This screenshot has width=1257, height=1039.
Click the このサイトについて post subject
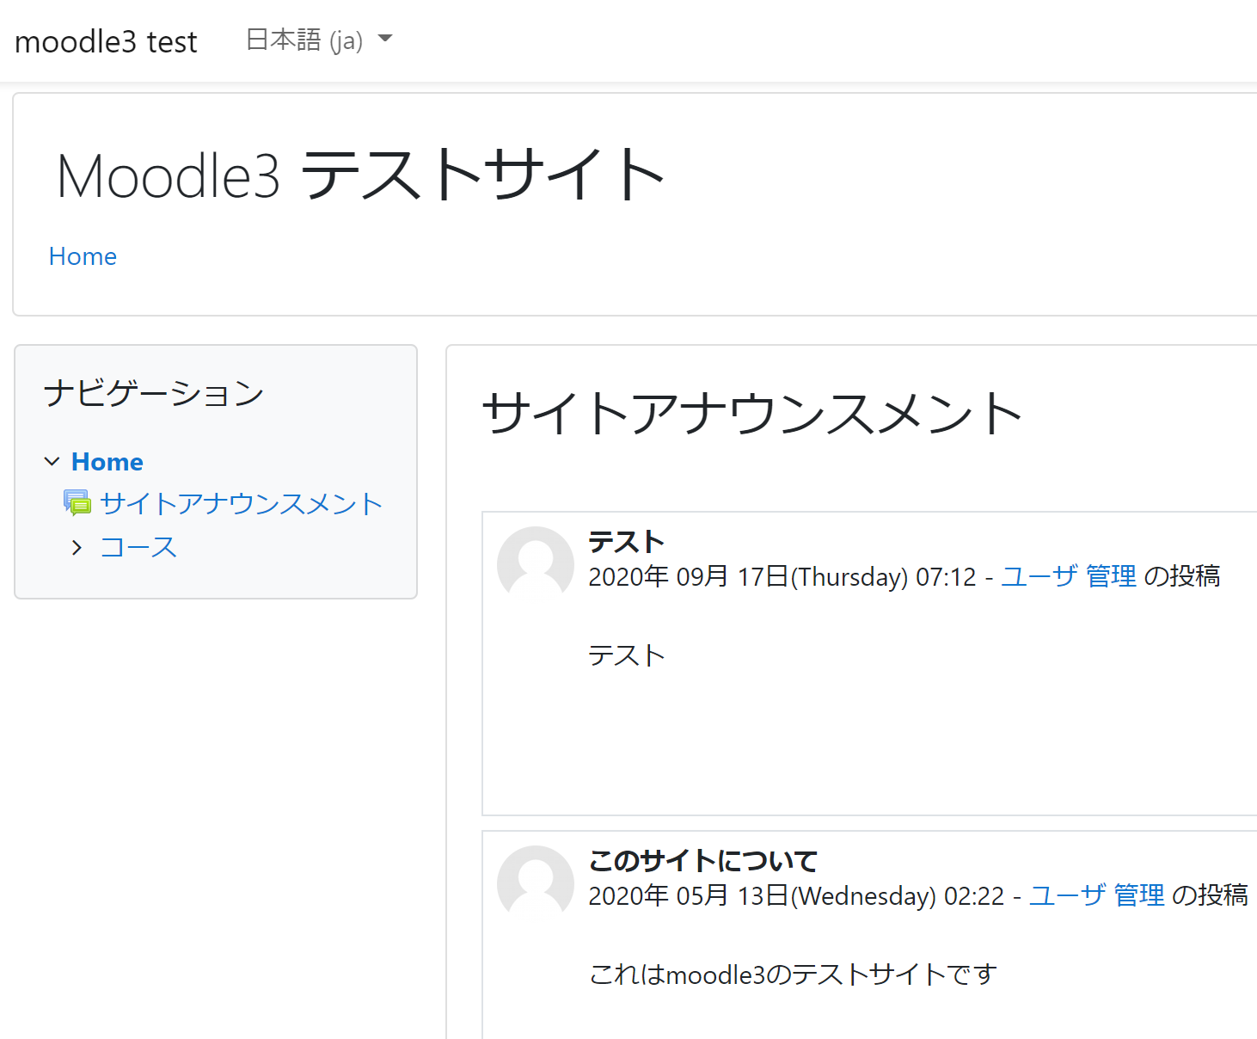[x=702, y=861]
